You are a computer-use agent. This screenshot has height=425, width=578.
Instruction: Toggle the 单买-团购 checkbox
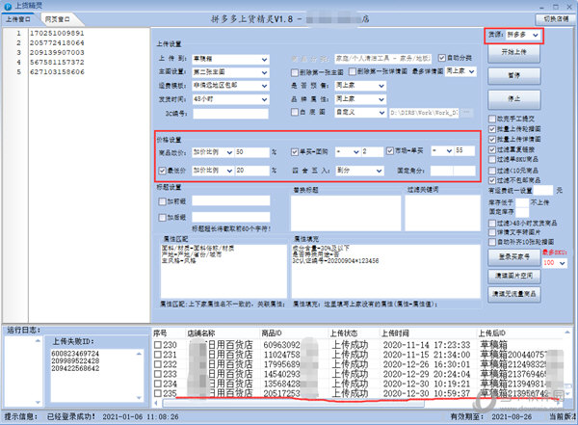[295, 151]
